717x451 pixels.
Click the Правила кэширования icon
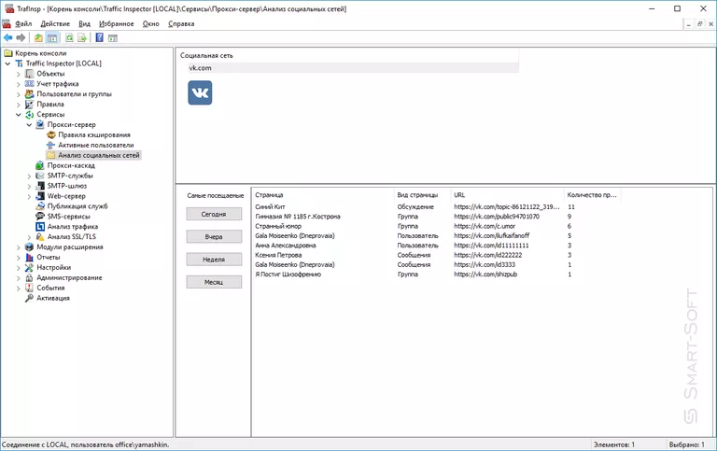pos(51,135)
